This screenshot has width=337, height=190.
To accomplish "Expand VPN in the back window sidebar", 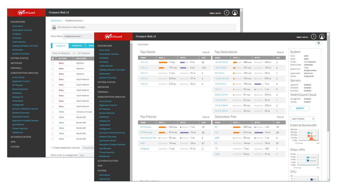I will [13, 142].
